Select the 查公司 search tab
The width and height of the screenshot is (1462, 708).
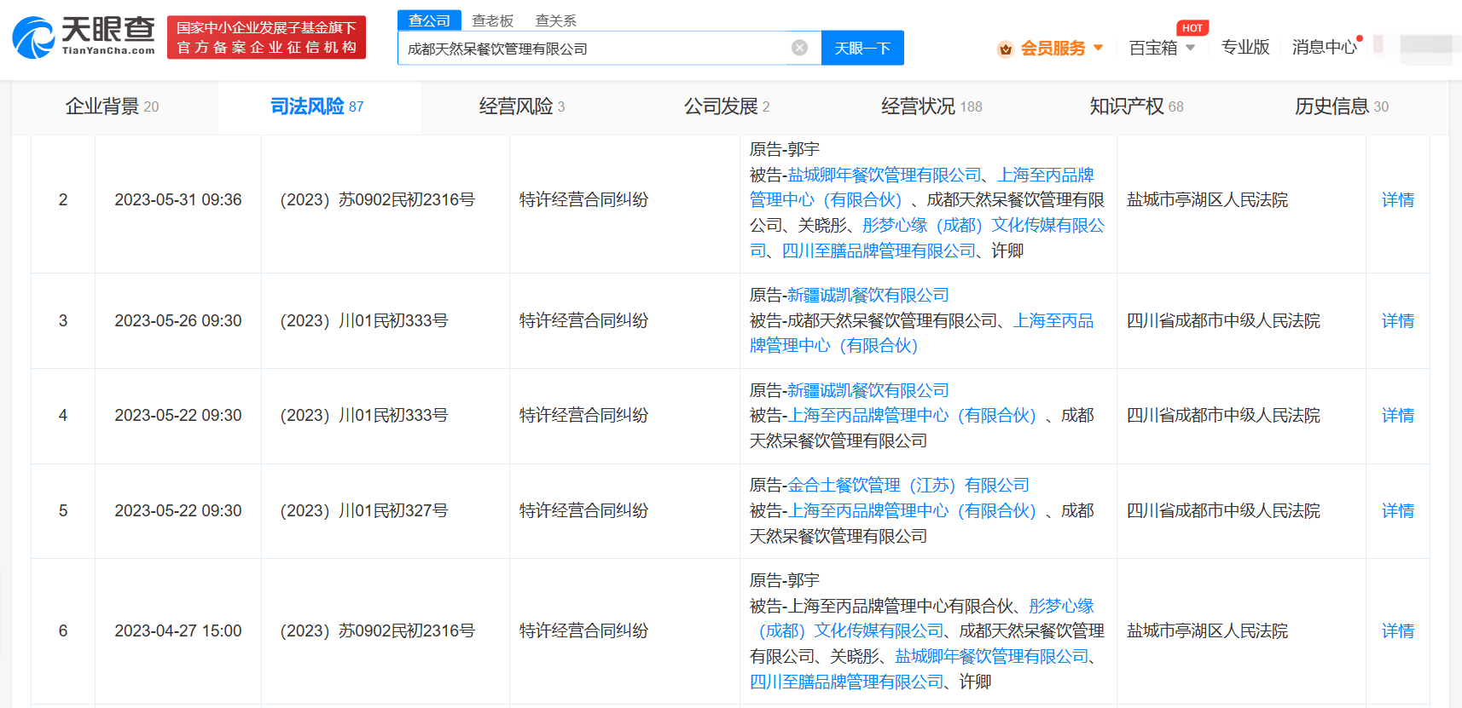coord(429,20)
